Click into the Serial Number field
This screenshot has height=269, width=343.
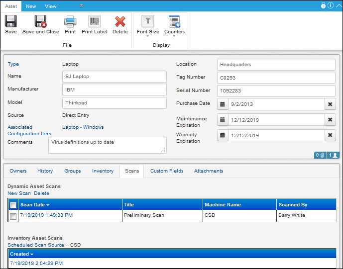pos(276,91)
